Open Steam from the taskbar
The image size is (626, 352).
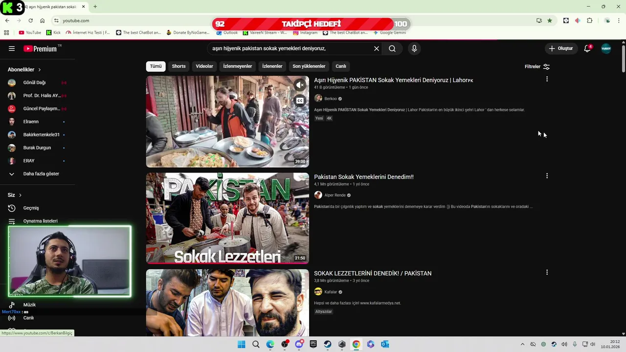tap(328, 344)
